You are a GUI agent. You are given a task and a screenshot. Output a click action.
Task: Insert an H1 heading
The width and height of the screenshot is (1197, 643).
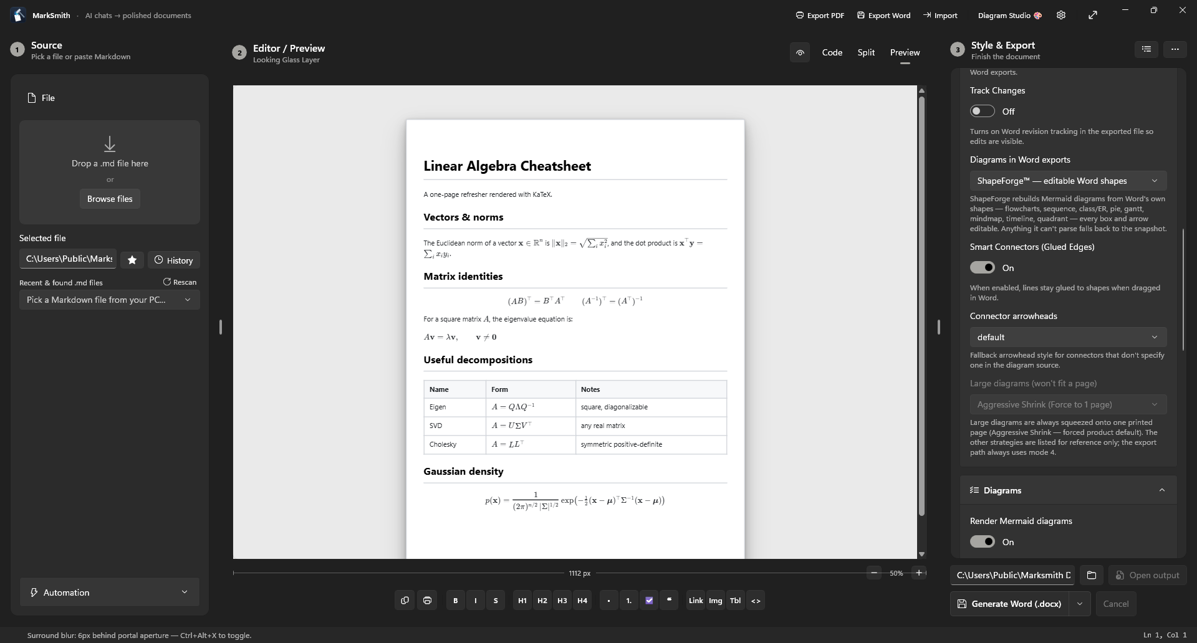tap(522, 601)
